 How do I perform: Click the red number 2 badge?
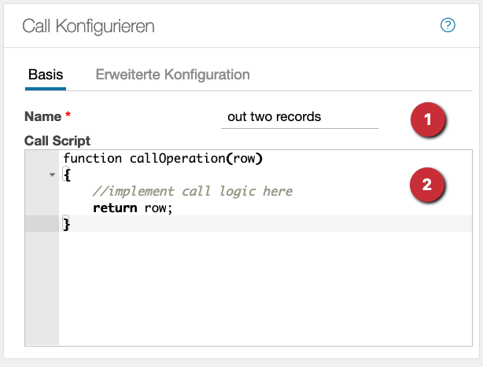pos(427,185)
